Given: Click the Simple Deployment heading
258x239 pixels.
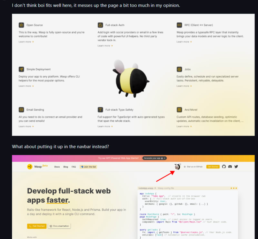Looking at the screenshot, I should click(x=38, y=69).
